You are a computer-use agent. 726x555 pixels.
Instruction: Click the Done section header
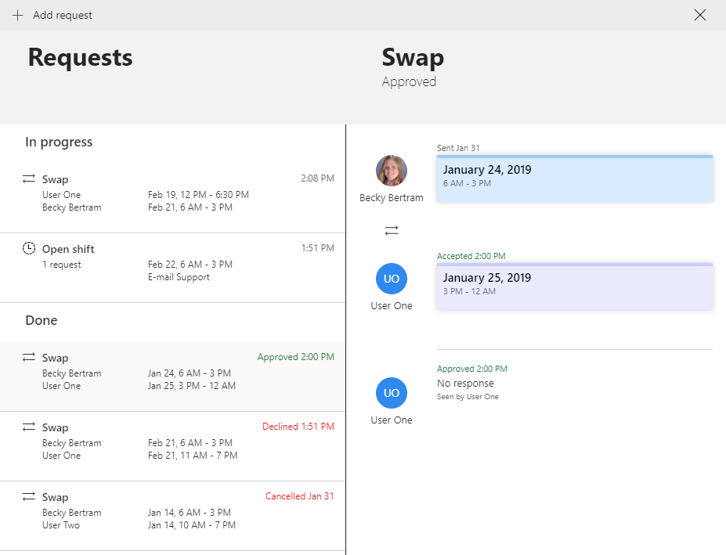pos(41,320)
